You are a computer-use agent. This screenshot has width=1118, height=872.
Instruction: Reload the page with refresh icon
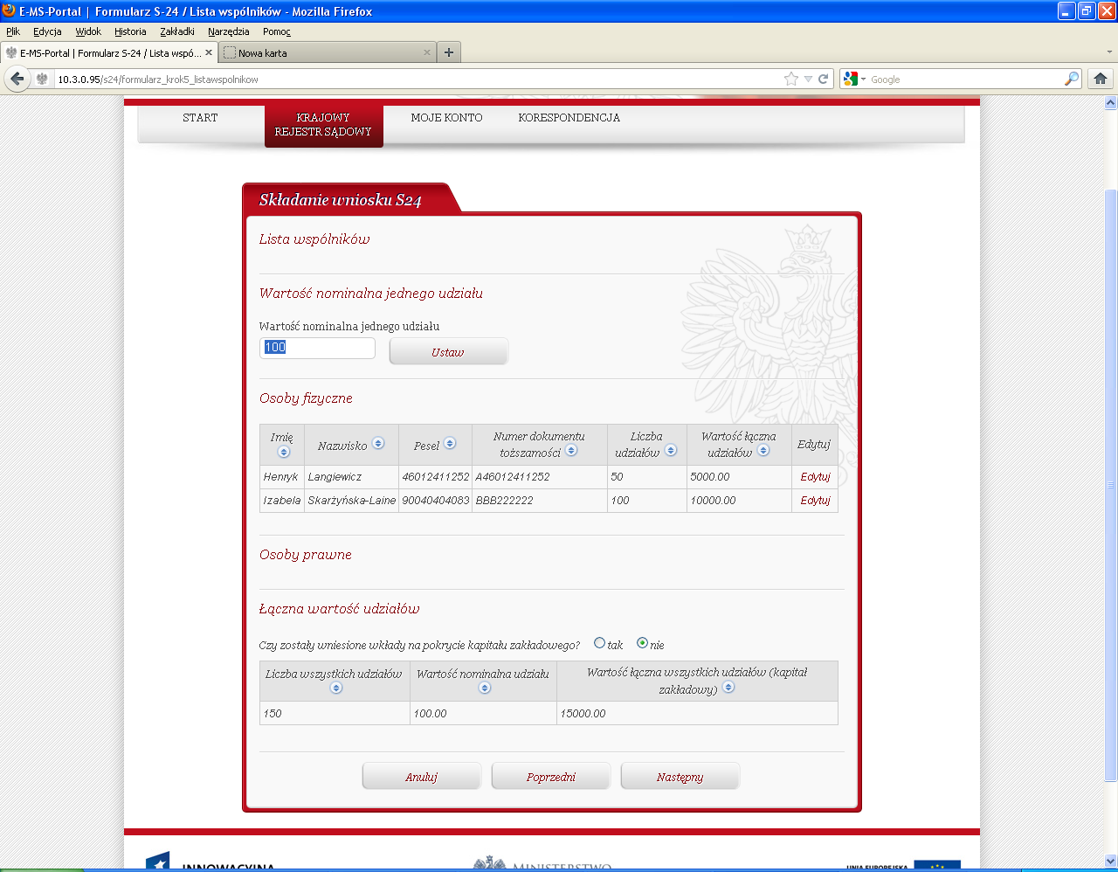coord(823,79)
